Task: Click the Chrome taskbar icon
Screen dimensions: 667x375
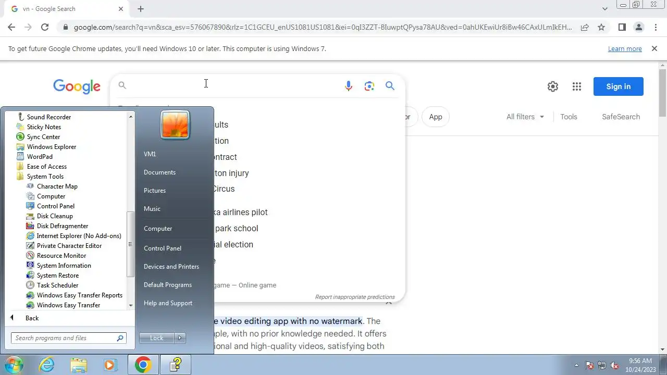Action: pos(143,365)
